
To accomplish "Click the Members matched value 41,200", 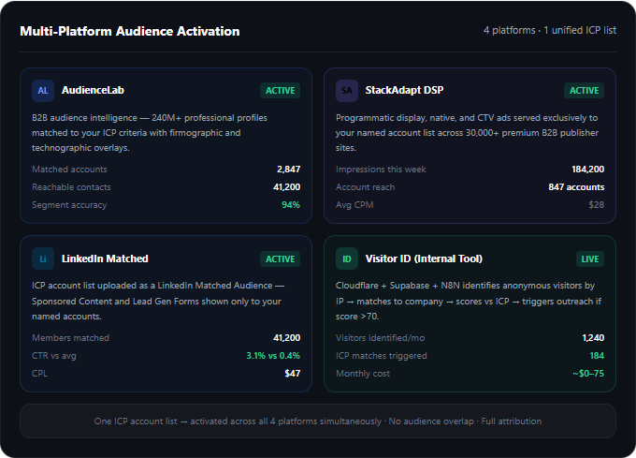I will pyautogui.click(x=287, y=338).
